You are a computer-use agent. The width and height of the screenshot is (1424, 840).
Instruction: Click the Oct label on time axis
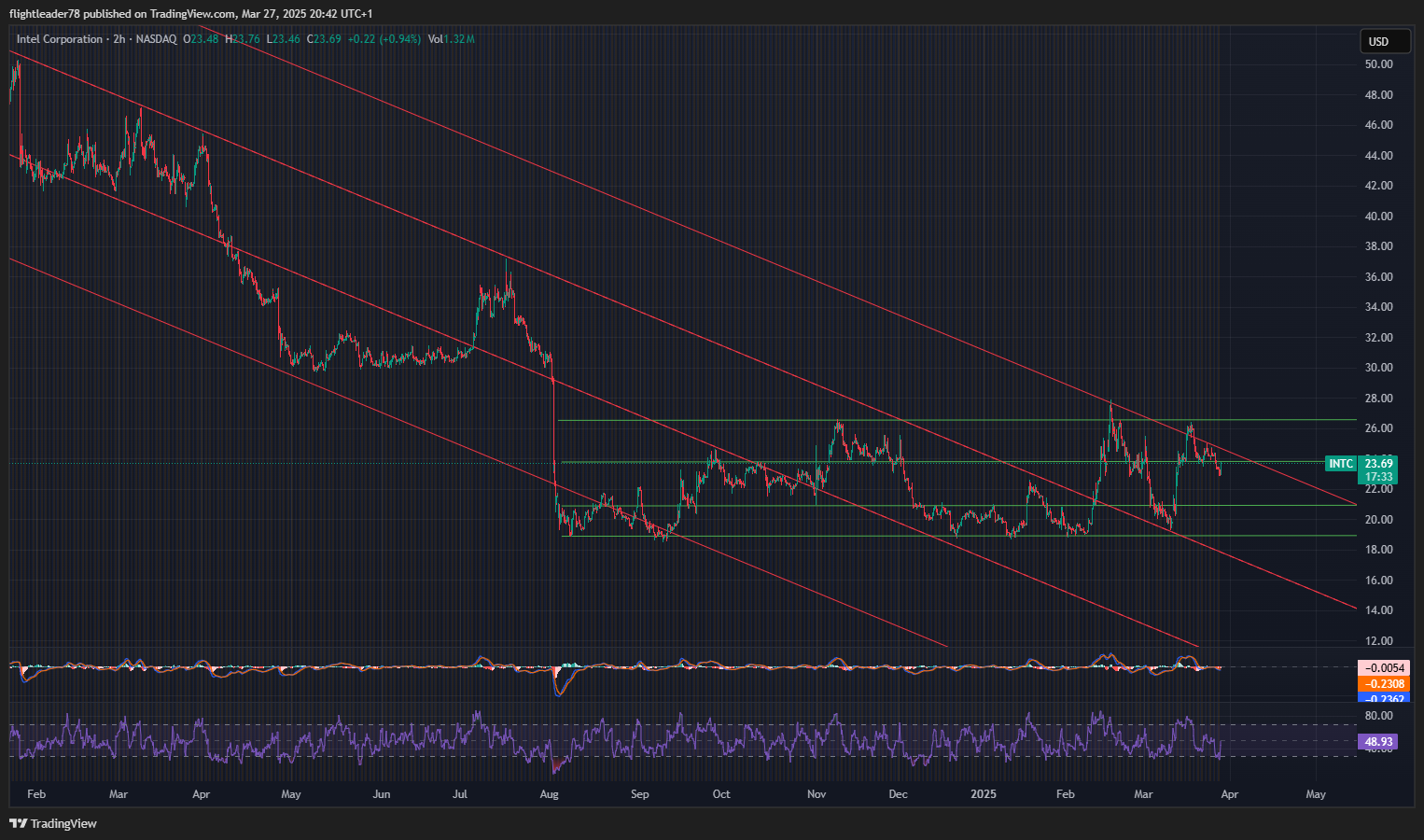(721, 794)
